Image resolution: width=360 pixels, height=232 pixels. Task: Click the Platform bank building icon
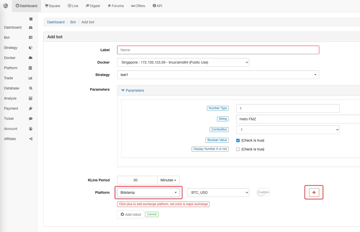tap(30, 68)
